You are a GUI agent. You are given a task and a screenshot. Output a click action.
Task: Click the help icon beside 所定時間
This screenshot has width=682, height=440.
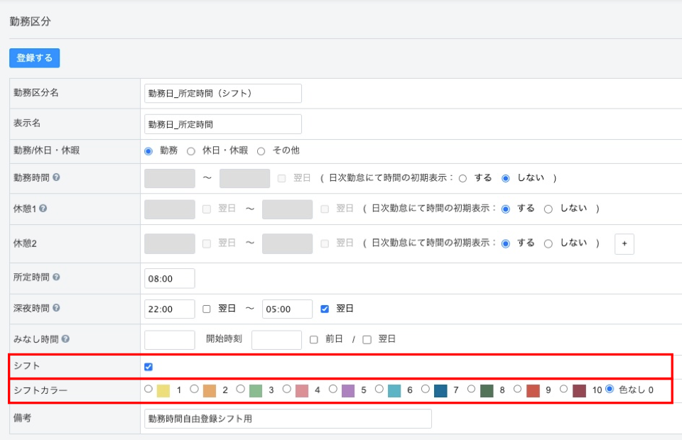click(56, 277)
